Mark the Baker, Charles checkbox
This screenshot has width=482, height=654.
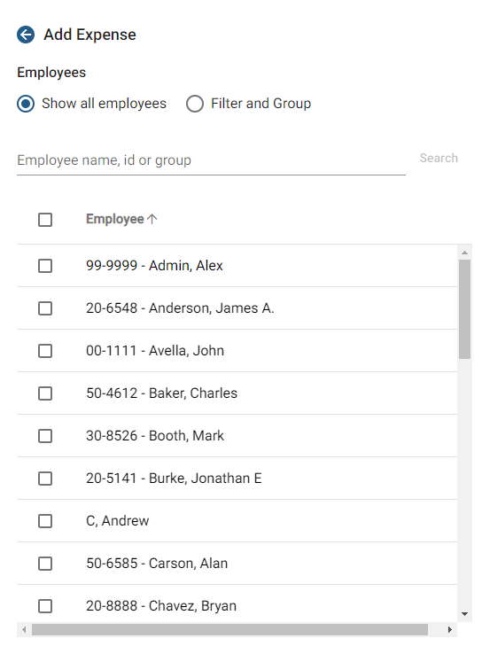click(45, 393)
